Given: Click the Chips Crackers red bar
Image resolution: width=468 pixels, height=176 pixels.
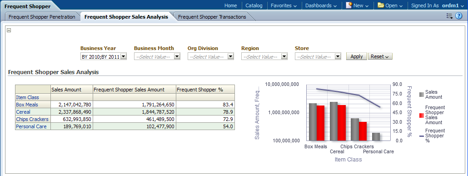Looking at the screenshot, I should click(x=363, y=131).
